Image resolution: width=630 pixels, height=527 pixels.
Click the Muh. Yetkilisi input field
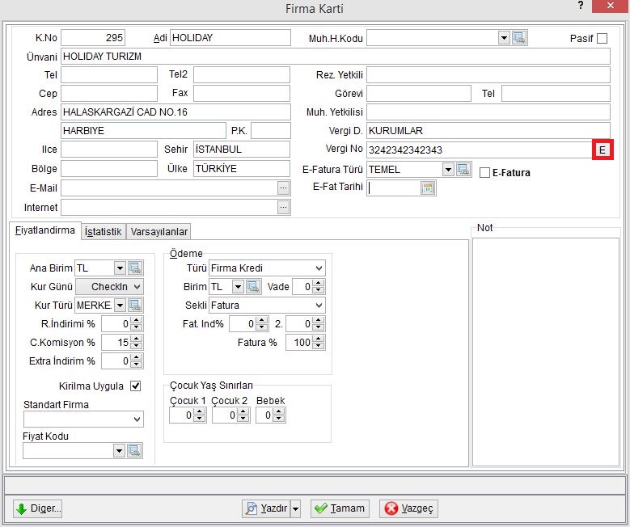(x=488, y=112)
